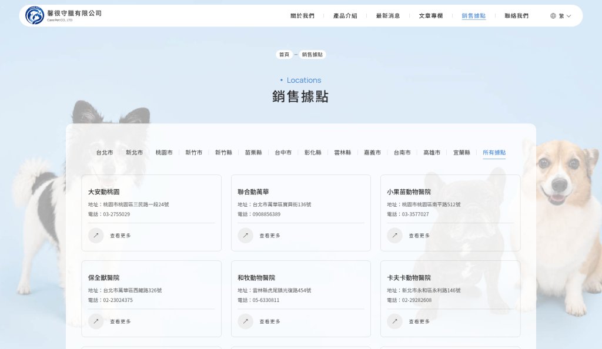Image resolution: width=602 pixels, height=349 pixels.
Task: Select the 新北市 location tab
Action: pyautogui.click(x=135, y=152)
